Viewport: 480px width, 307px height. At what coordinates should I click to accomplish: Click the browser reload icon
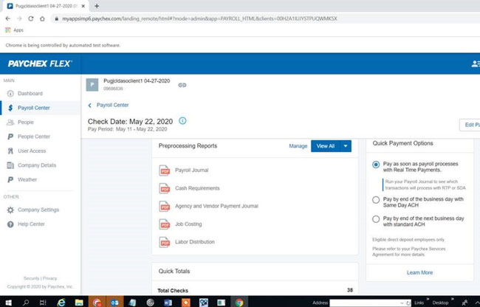30,18
